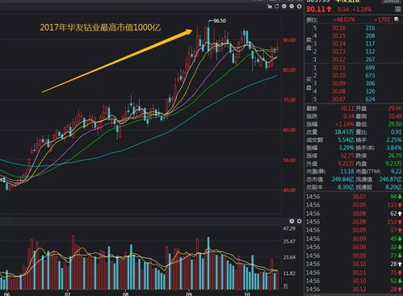Screen dimensions: 403x296
Task: Click the 总股本 value 8.30亿
Action: click(x=346, y=187)
